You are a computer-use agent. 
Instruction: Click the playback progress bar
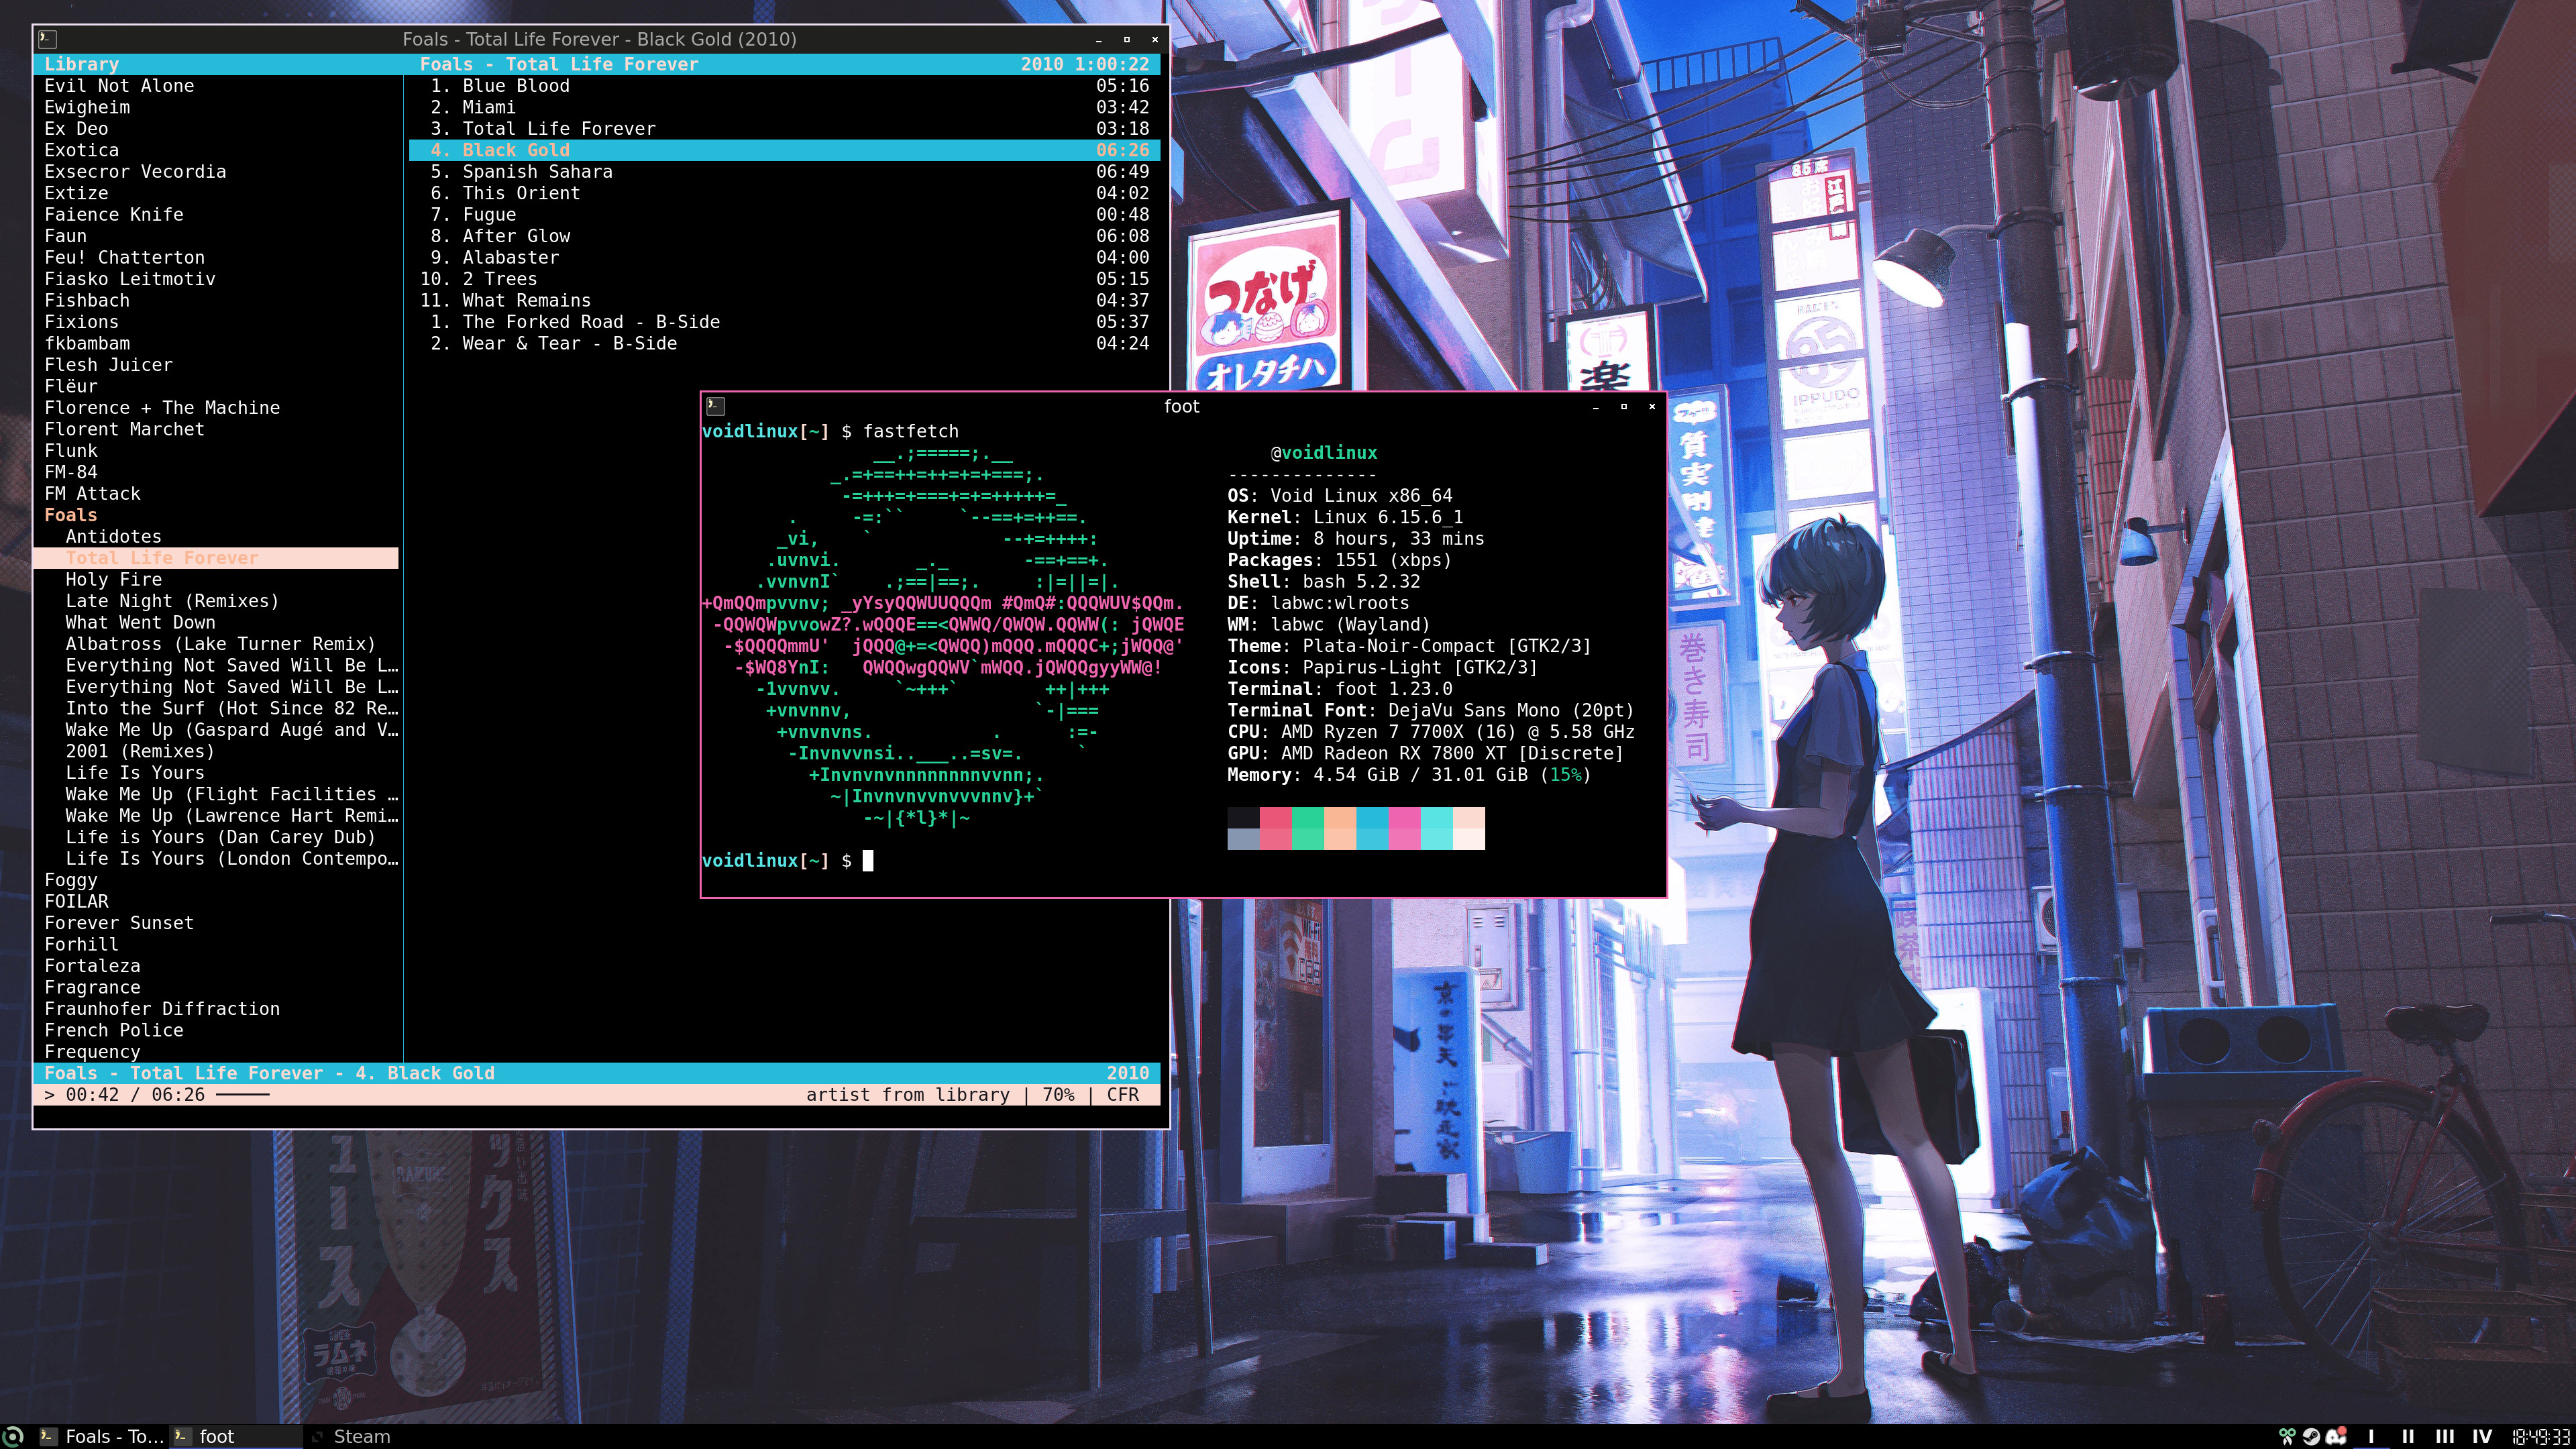point(243,1095)
